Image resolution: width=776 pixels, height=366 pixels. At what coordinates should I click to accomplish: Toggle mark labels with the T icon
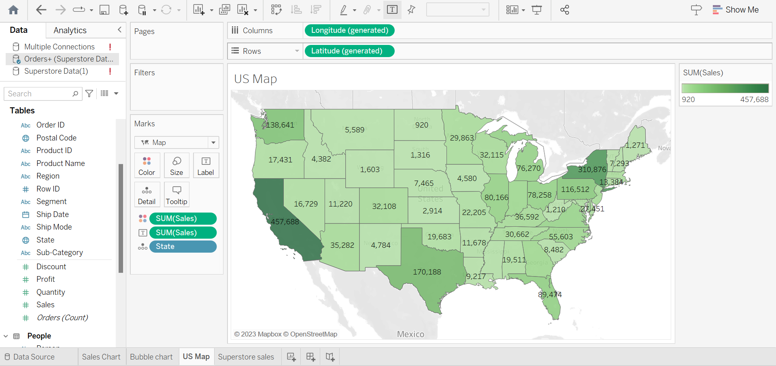tap(392, 9)
